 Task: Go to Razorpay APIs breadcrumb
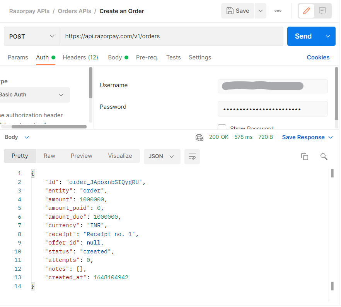coord(29,11)
